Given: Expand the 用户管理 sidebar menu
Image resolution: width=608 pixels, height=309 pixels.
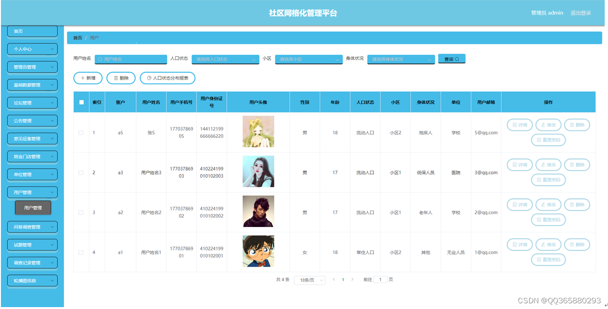Looking at the screenshot, I should 32,192.
